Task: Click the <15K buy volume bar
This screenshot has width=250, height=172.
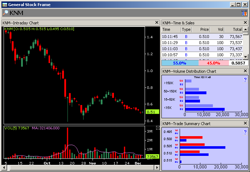Action: [205, 109]
